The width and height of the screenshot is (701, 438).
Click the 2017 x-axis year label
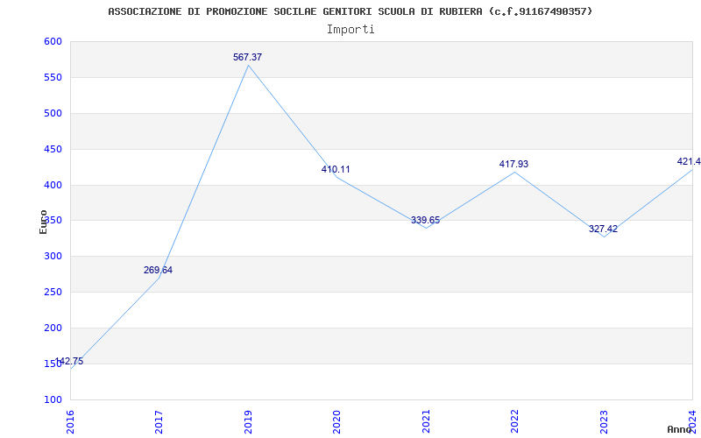coord(159,421)
